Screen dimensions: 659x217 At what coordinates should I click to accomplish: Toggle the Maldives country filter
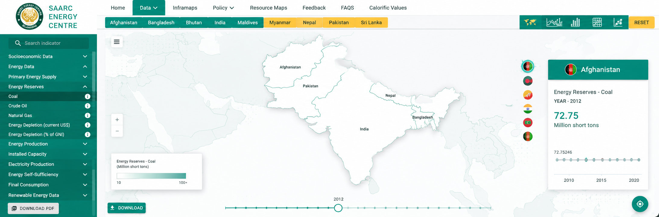pyautogui.click(x=248, y=23)
